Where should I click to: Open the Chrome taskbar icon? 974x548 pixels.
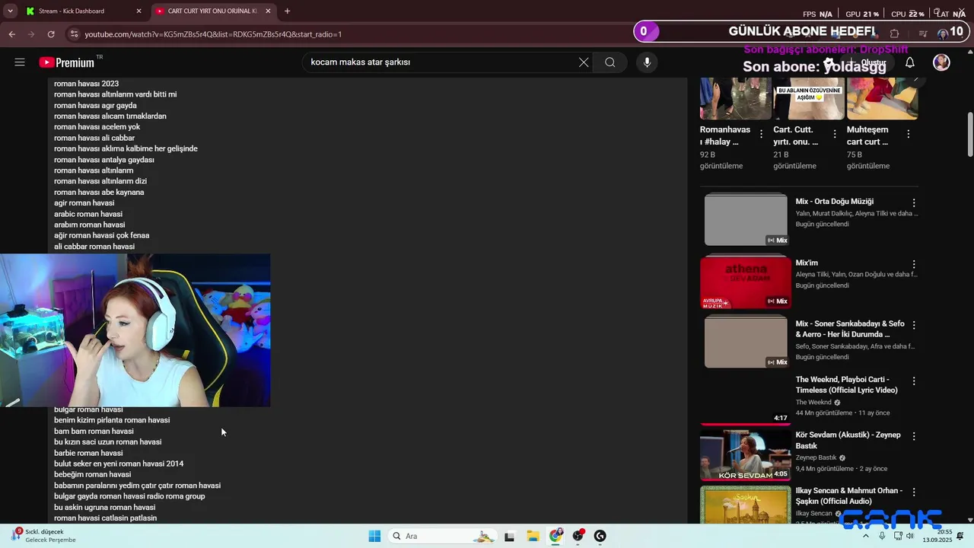point(556,536)
